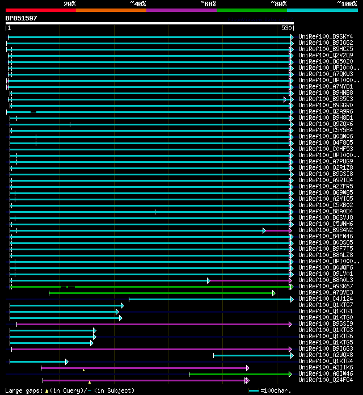
Task: Click the yellow gap marker under A3IIK6
Action: point(83,370)
